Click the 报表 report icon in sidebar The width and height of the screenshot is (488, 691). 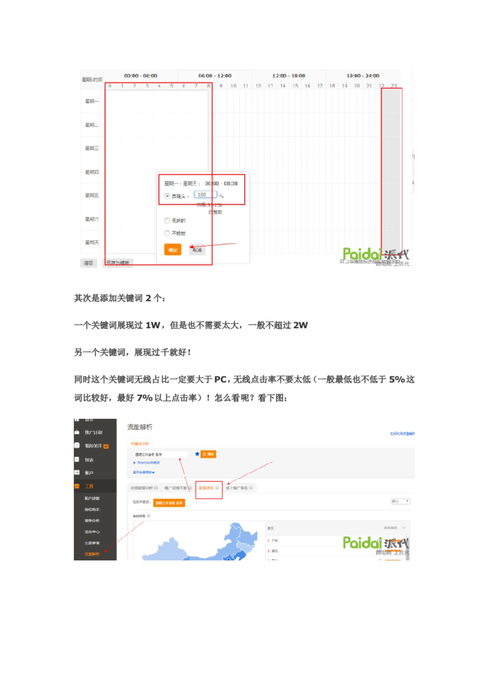(x=77, y=459)
